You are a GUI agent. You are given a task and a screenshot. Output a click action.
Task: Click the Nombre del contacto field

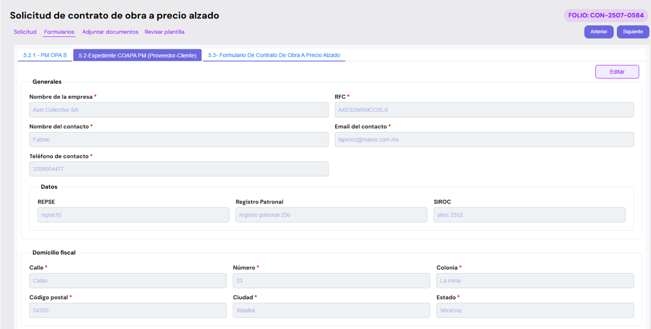click(178, 140)
